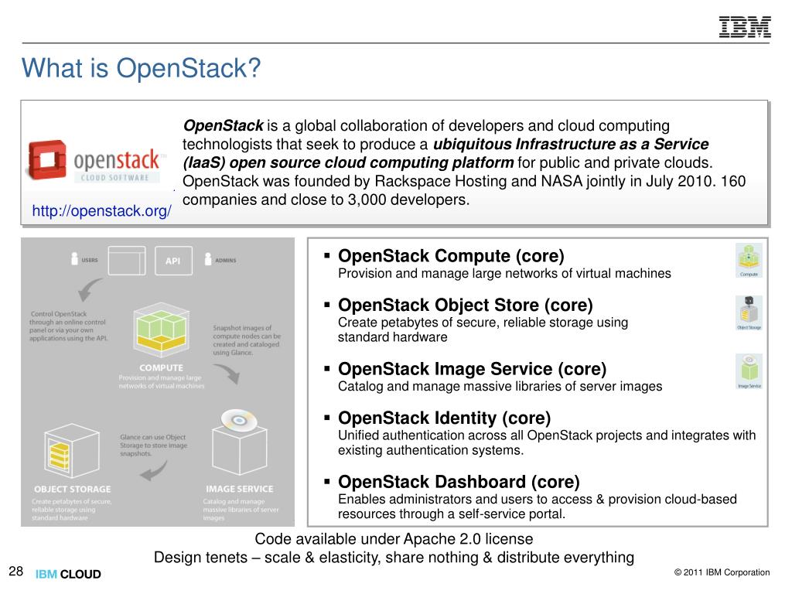Click the red OpenStack logo square
792x594 pixels.
(46, 159)
